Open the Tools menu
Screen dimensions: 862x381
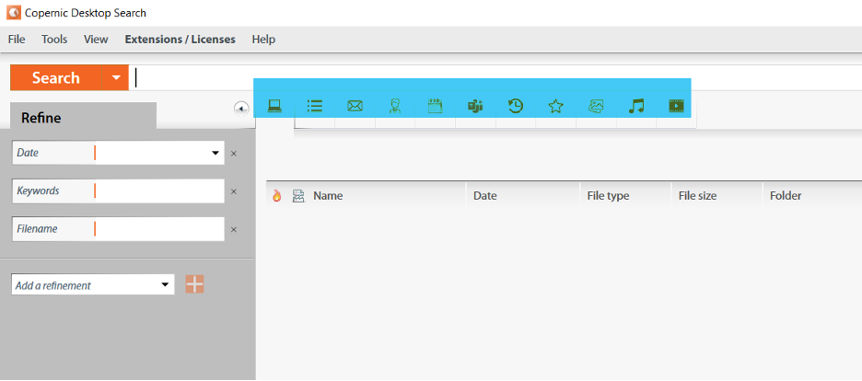54,39
